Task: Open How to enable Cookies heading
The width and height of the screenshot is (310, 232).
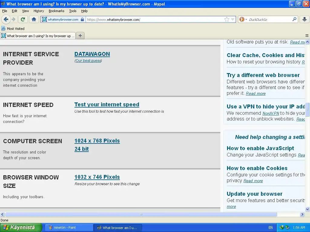Action: coord(257,168)
